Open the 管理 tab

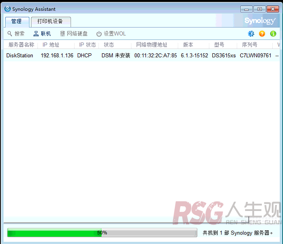tap(17, 22)
